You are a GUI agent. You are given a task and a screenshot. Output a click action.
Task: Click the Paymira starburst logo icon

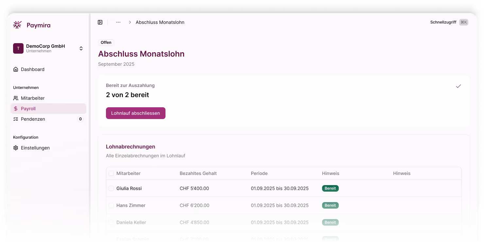click(17, 25)
